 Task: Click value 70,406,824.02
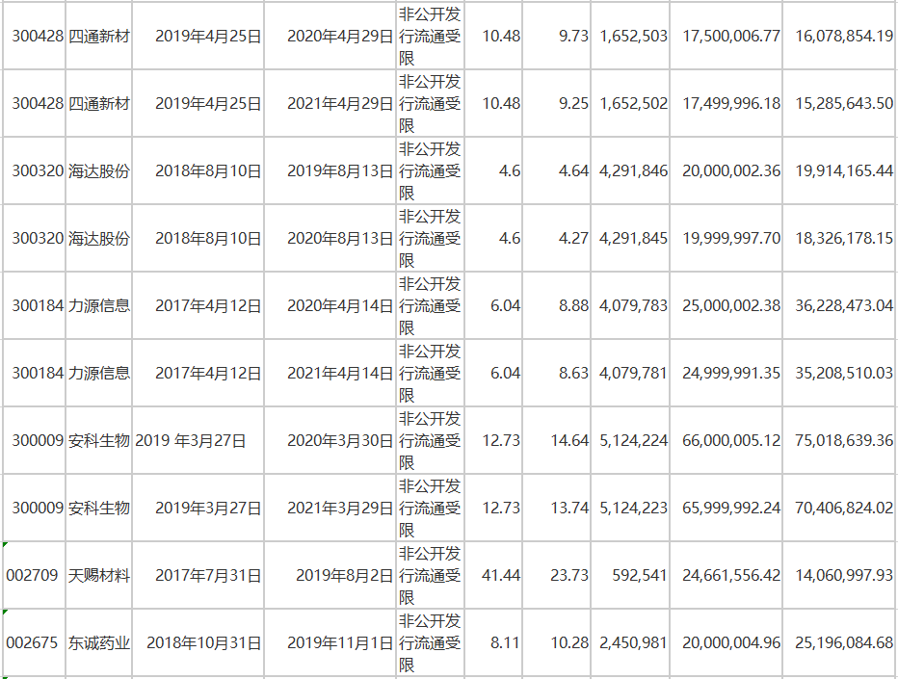pyautogui.click(x=839, y=508)
